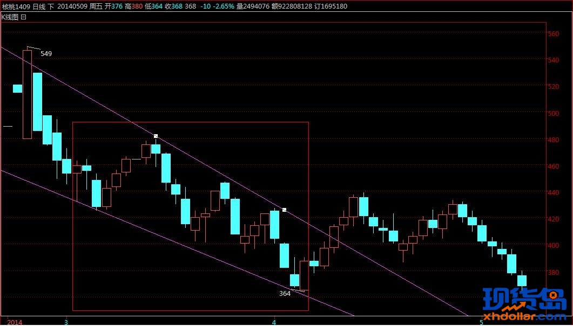The height and width of the screenshot is (326, 573).
Task: Select the 核桃1409 contract name
Action: pyautogui.click(x=15, y=6)
